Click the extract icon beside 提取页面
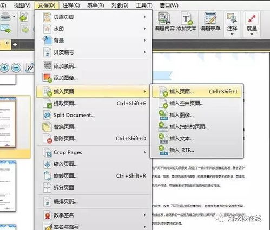The height and width of the screenshot is (230, 270). point(47,104)
